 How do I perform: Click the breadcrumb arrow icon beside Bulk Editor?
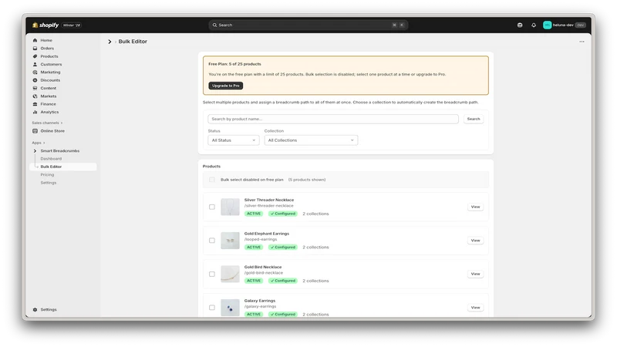pyautogui.click(x=110, y=42)
